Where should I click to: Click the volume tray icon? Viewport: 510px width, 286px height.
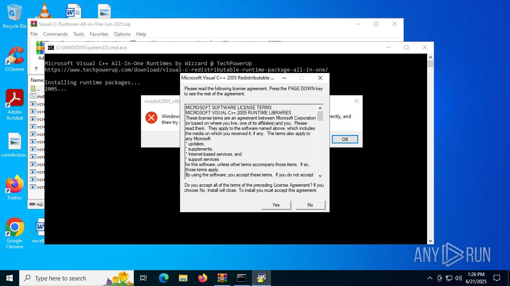(459, 278)
